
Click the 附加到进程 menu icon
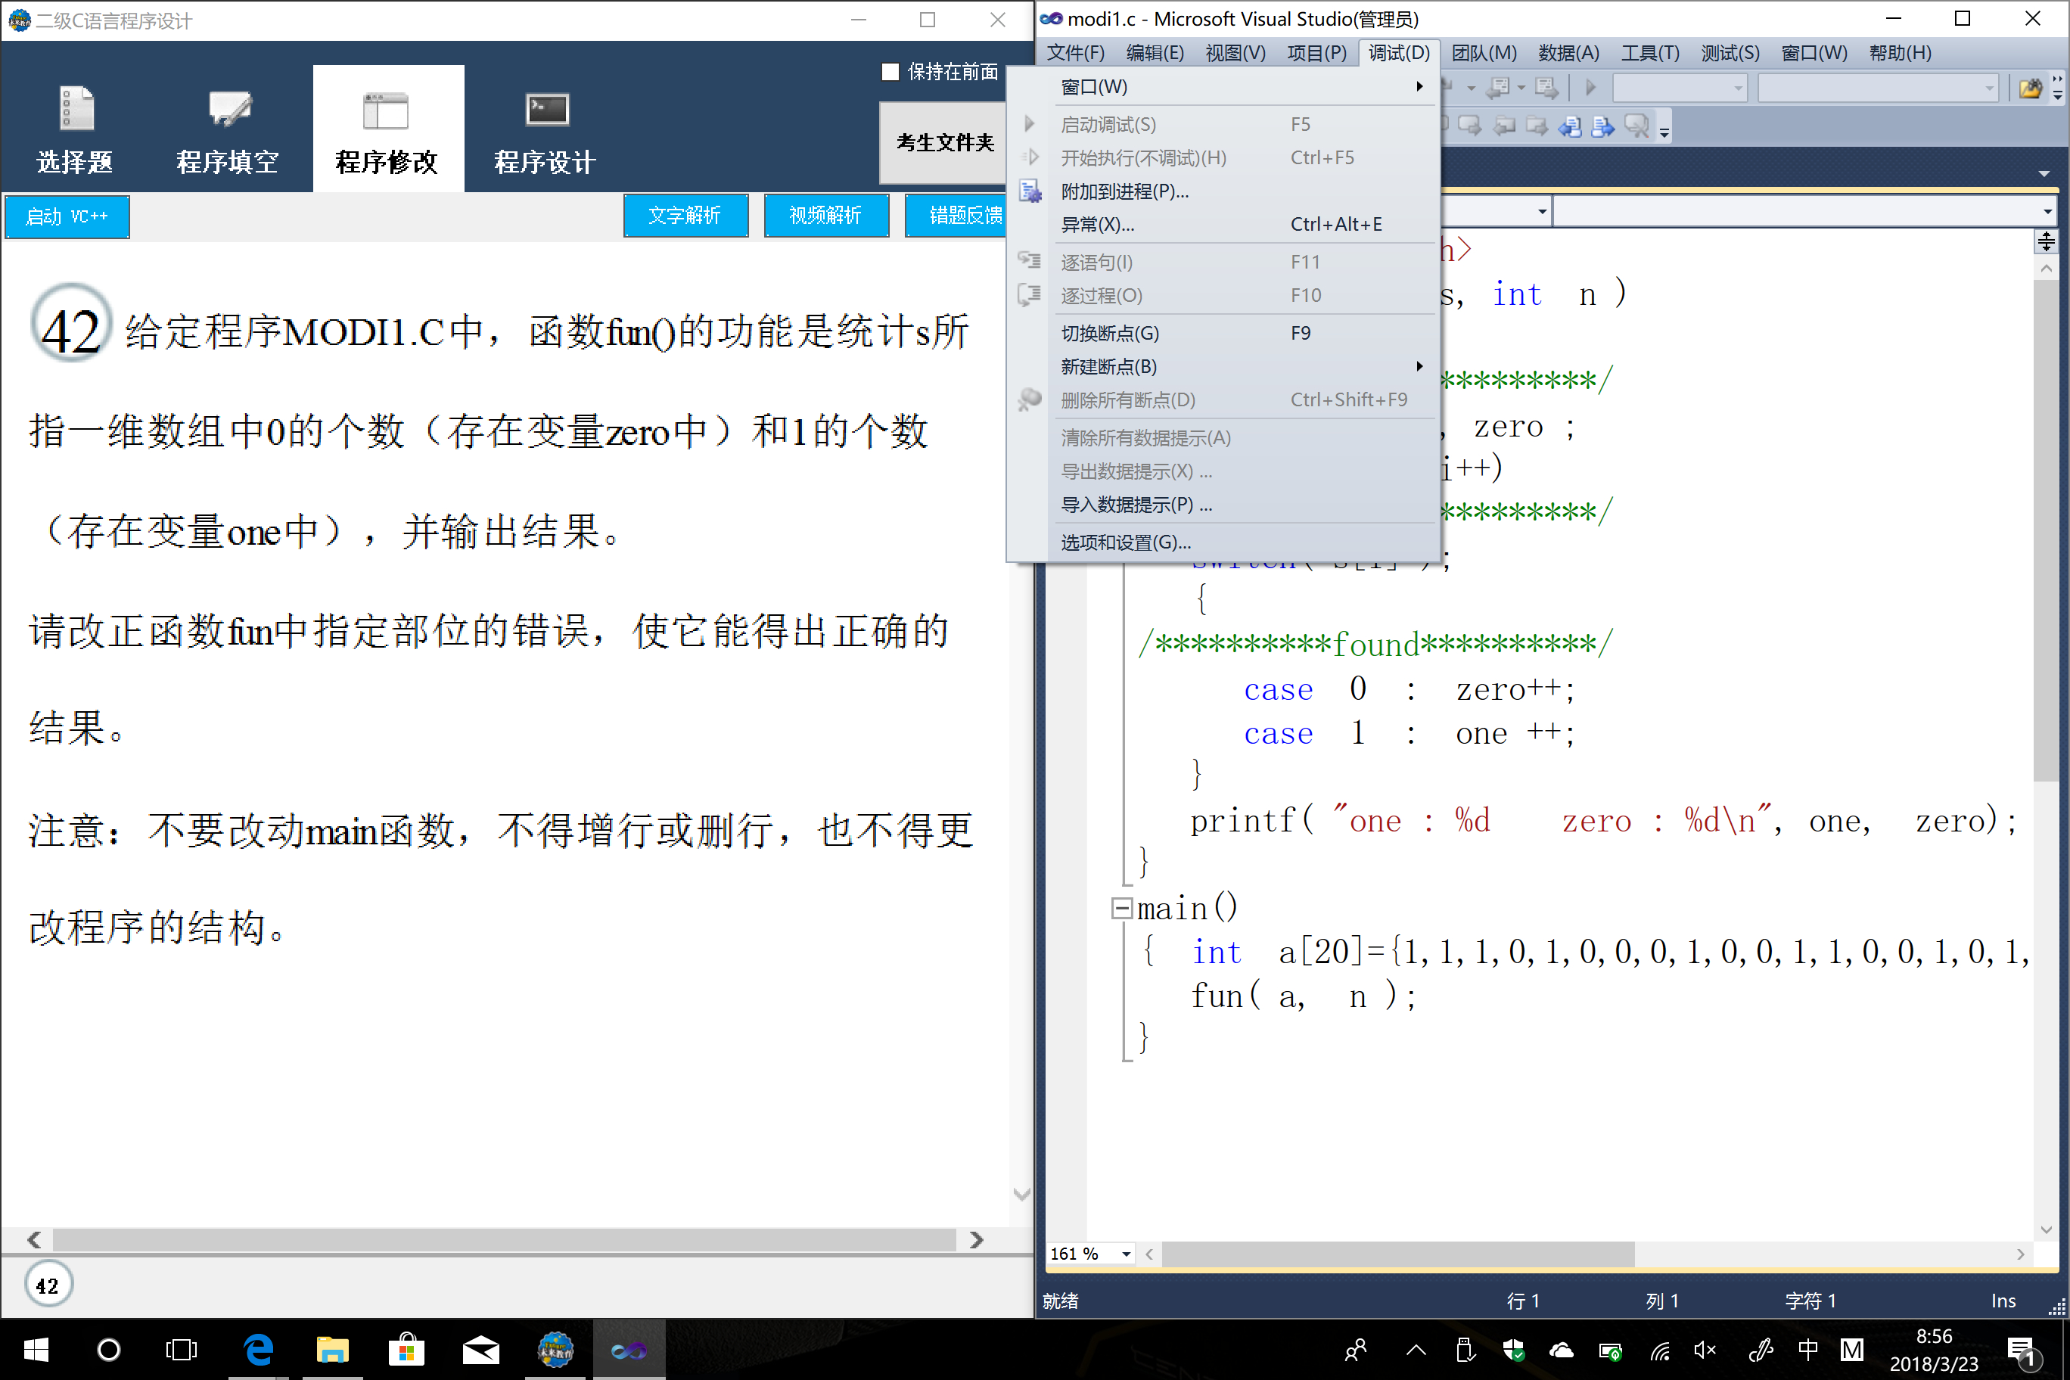click(1030, 191)
